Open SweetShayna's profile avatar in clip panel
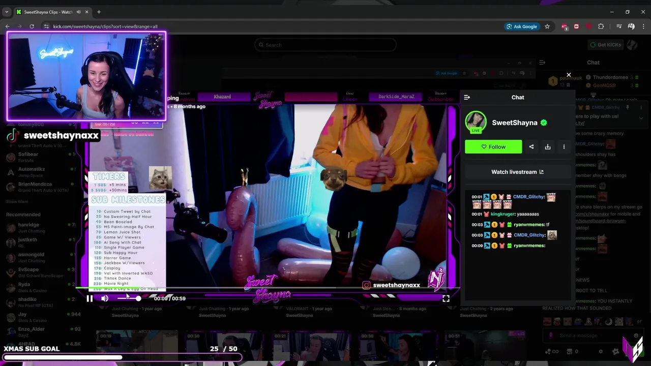 coord(476,122)
